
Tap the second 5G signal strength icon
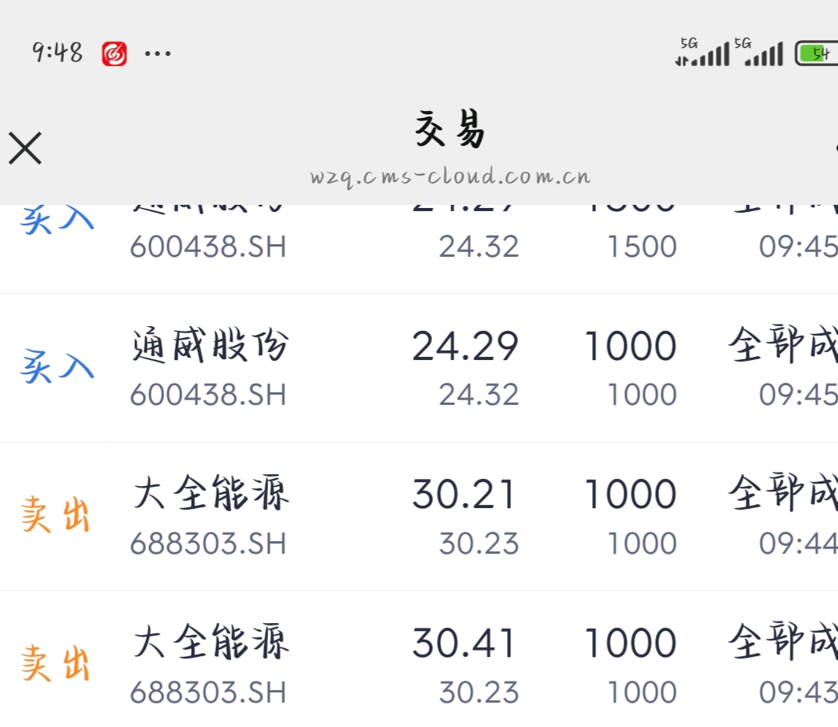(759, 52)
